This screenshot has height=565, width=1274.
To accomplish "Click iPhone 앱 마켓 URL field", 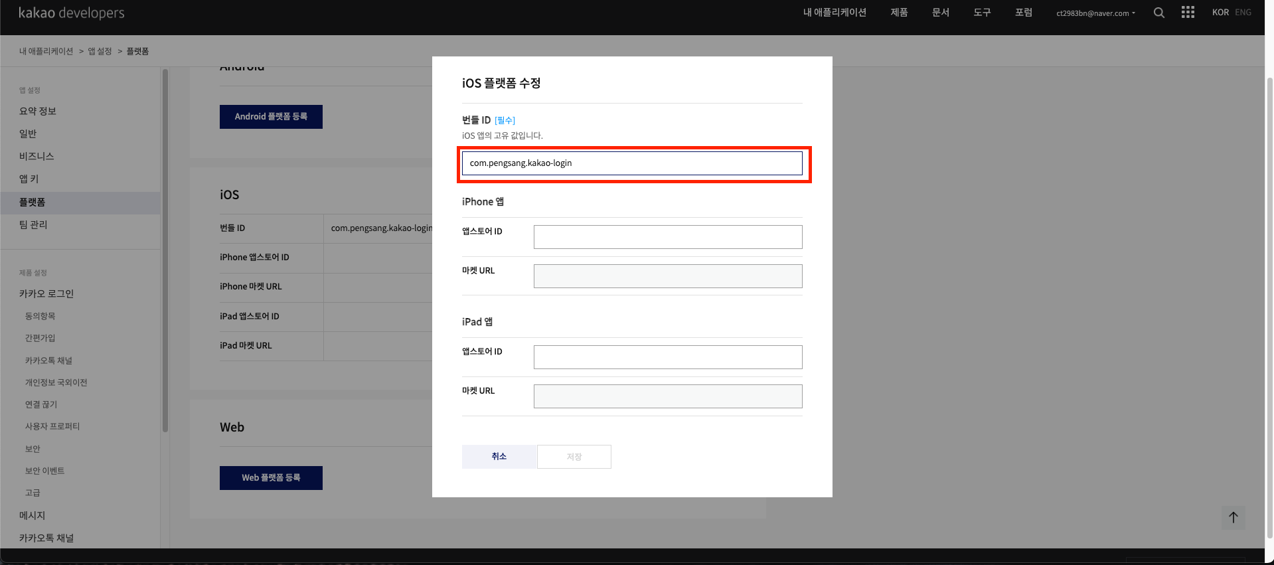I will click(668, 276).
